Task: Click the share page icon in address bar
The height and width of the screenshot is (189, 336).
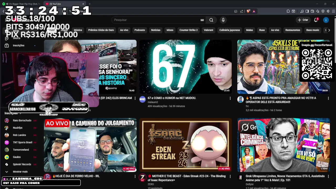Action: [241, 11]
